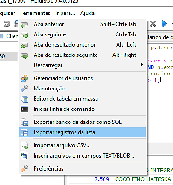Open the Ir para... menu

[65, 13]
